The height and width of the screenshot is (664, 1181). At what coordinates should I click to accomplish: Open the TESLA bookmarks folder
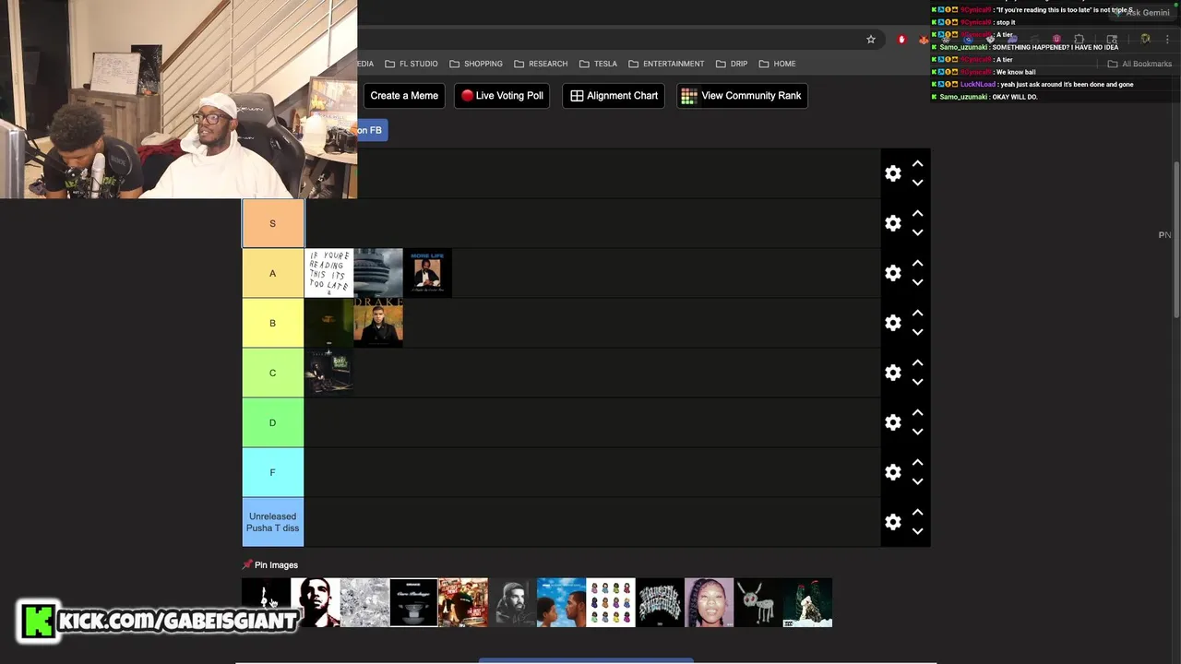point(598,64)
